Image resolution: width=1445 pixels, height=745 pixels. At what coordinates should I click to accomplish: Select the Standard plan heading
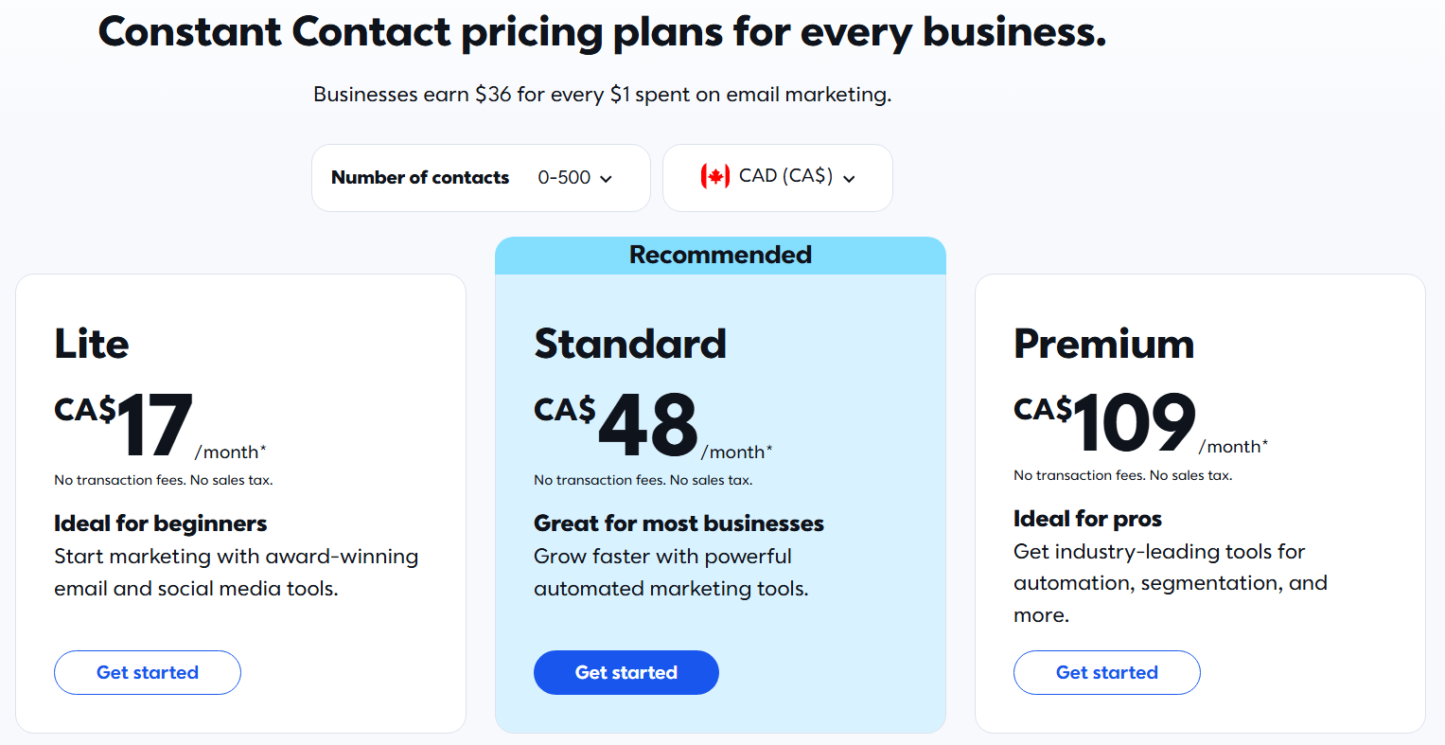pyautogui.click(x=630, y=344)
